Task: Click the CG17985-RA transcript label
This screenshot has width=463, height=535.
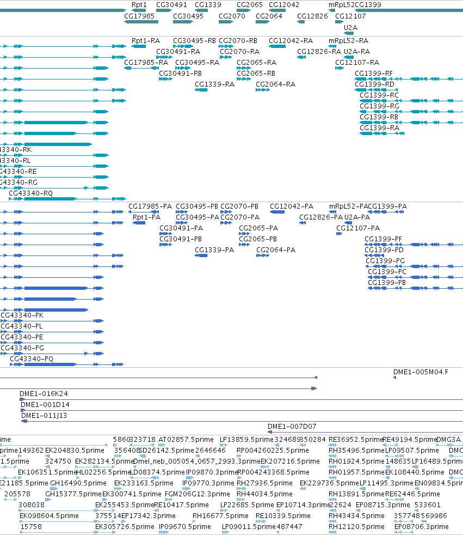Action: click(146, 63)
